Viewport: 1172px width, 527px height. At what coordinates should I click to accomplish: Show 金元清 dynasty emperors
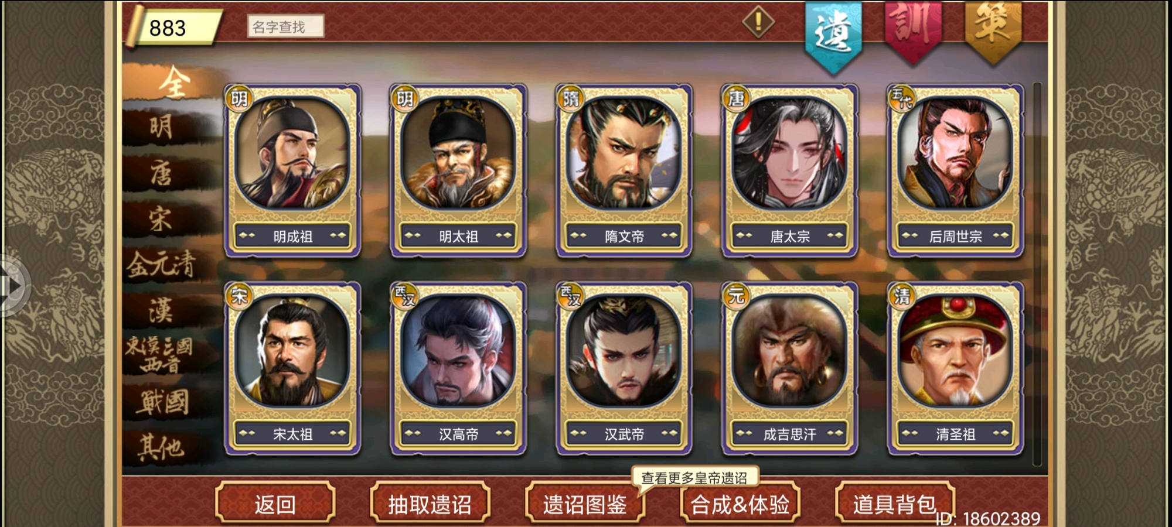(162, 265)
